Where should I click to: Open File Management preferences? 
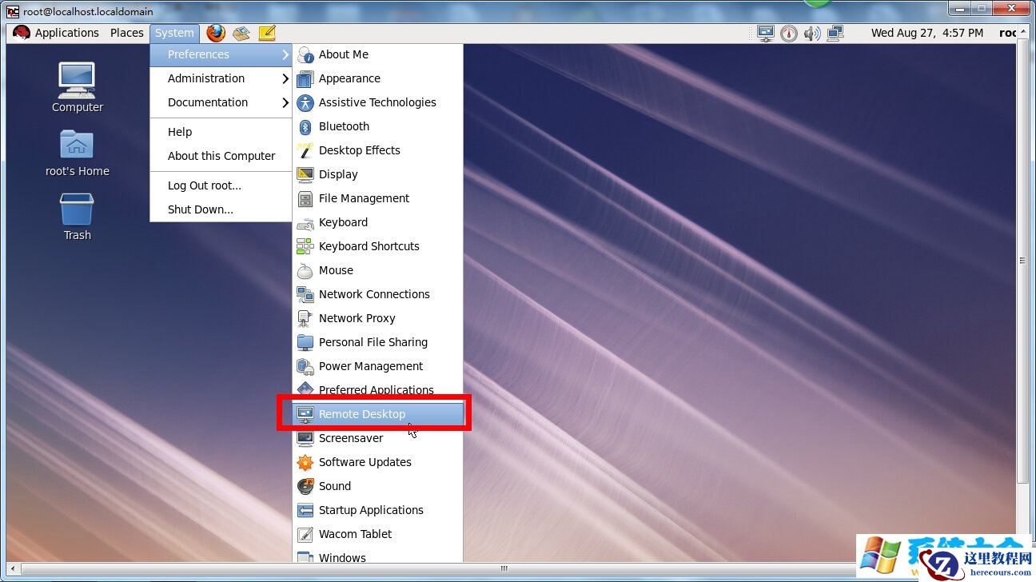point(378,198)
